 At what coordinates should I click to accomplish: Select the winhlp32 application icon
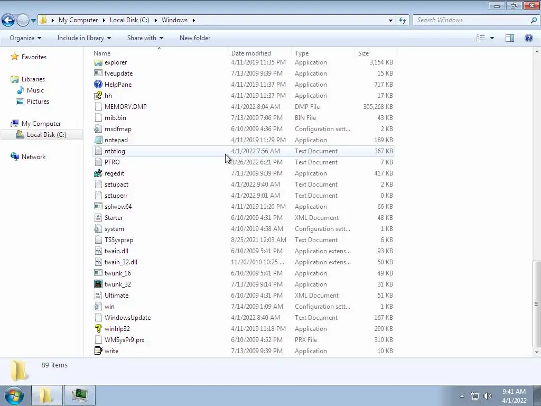[x=98, y=329]
